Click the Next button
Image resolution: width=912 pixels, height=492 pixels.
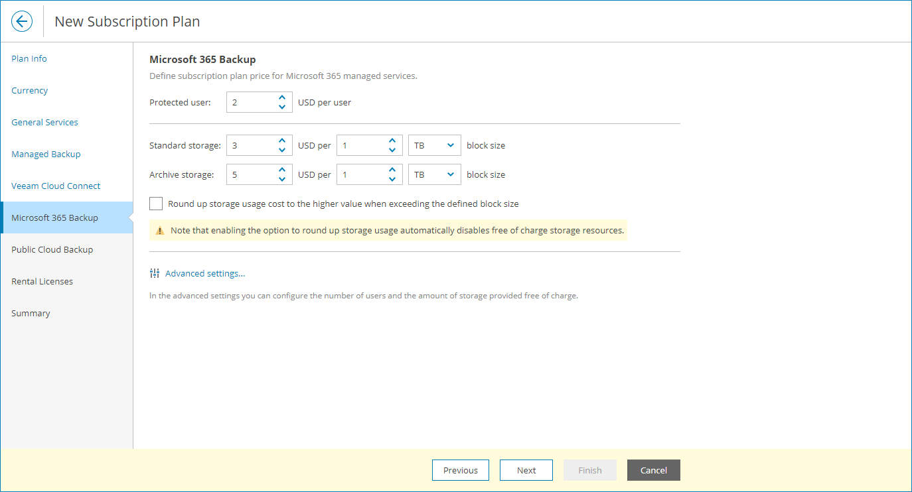(526, 470)
